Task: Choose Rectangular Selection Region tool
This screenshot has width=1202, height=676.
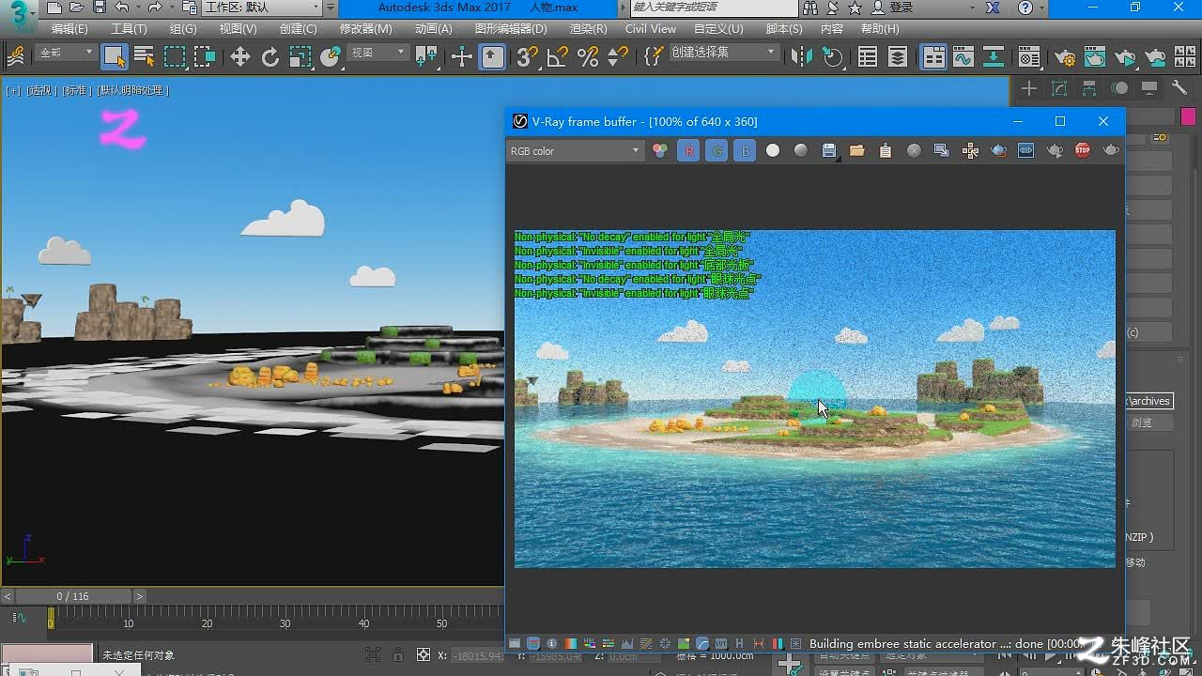Action: 175,56
